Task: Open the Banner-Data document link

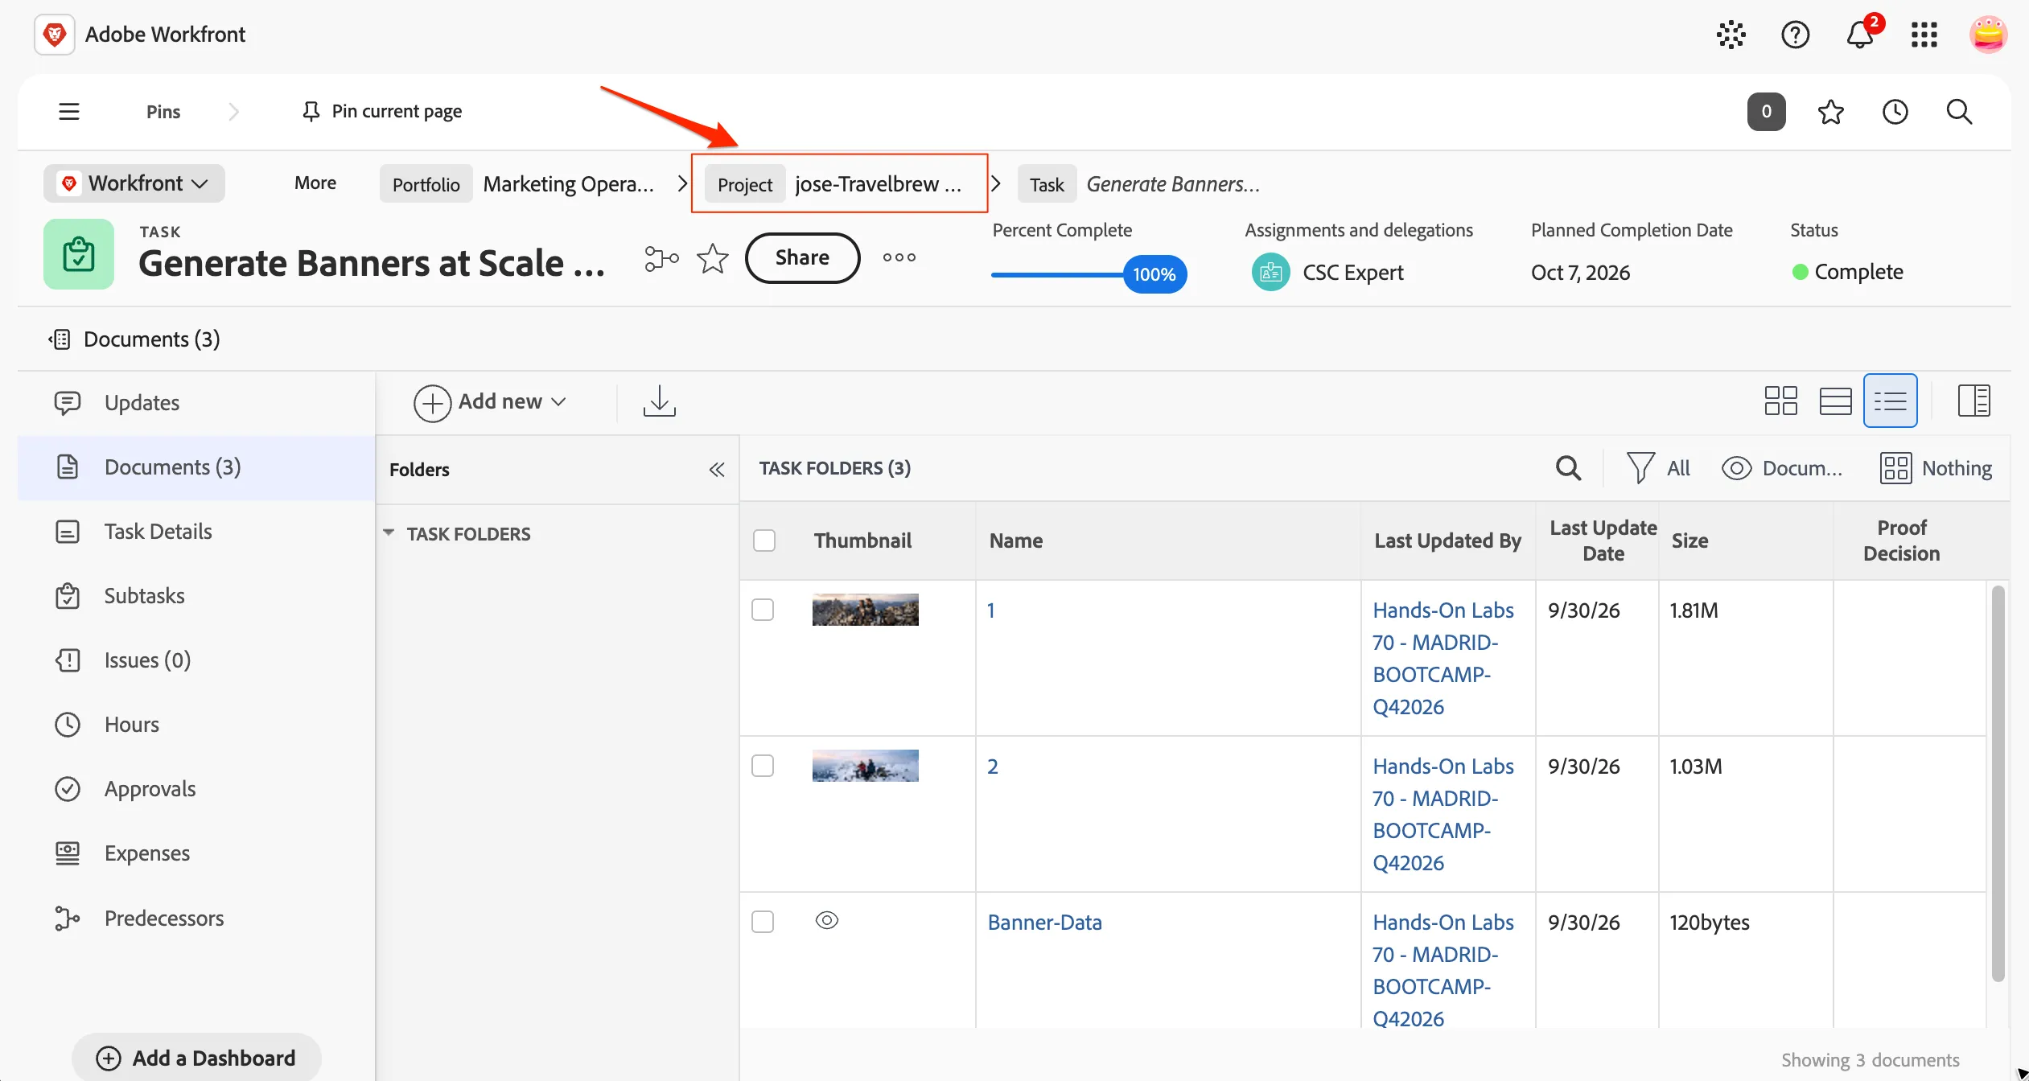Action: 1044,922
